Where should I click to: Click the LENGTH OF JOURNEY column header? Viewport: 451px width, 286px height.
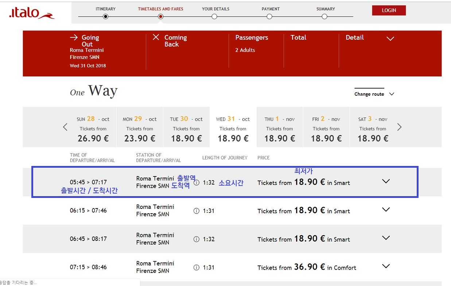coord(225,158)
